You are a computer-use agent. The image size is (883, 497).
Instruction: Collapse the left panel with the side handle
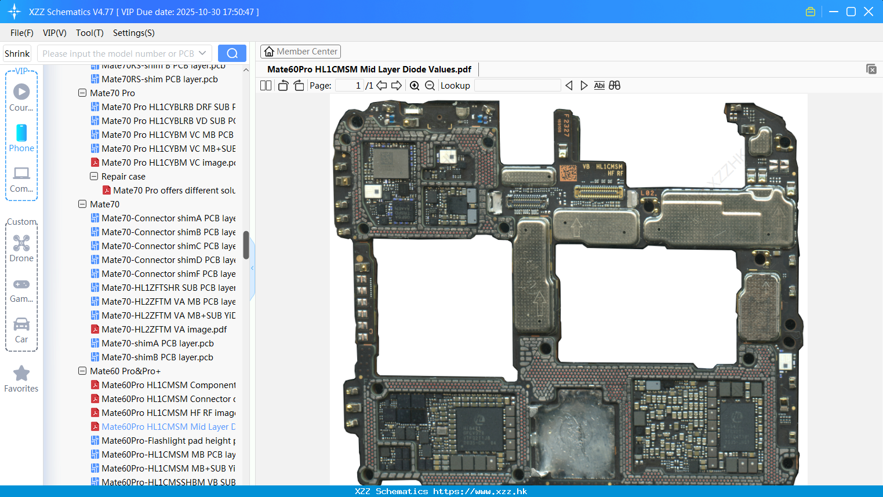252,268
